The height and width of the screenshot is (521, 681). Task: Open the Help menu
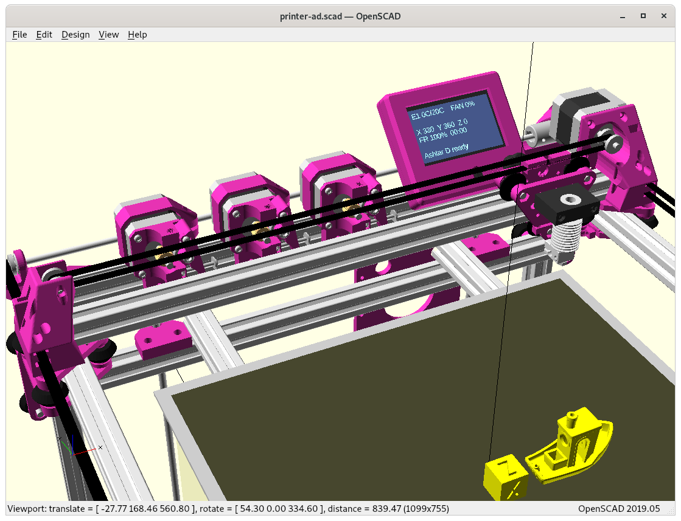(137, 35)
